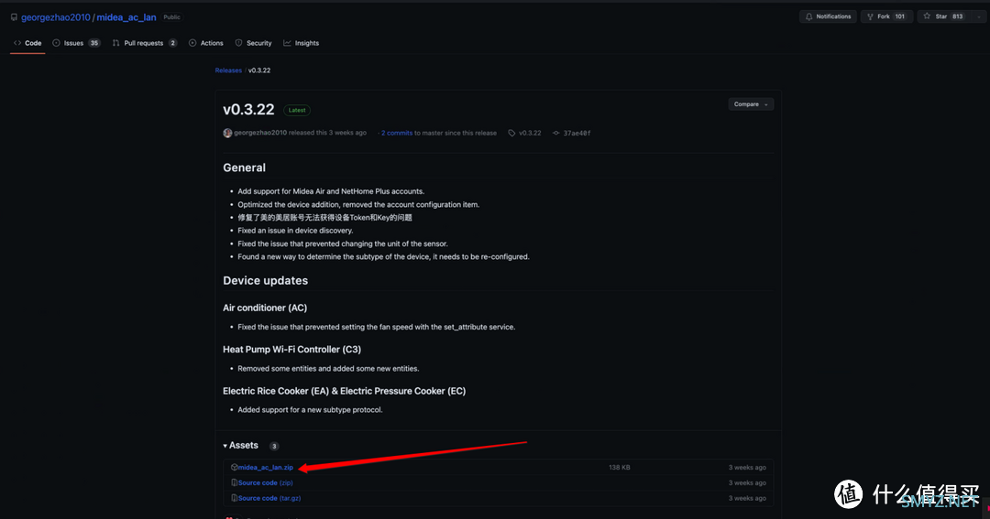The height and width of the screenshot is (519, 990).
Task: Click the Heat Pump Wi-Fi Controller (C3) heading
Action: coord(291,350)
